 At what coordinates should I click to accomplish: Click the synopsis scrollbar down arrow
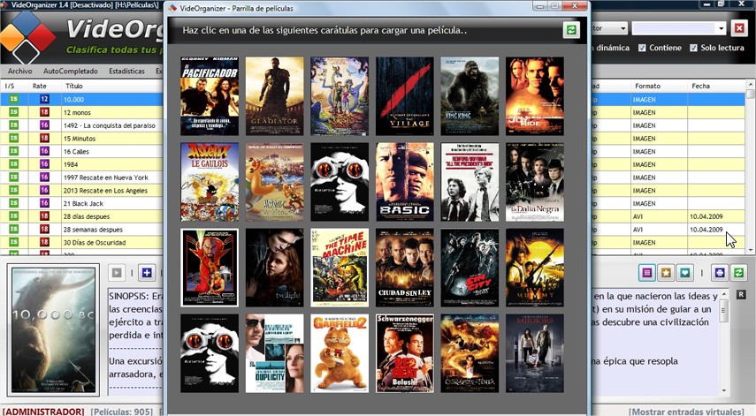pyautogui.click(x=724, y=390)
